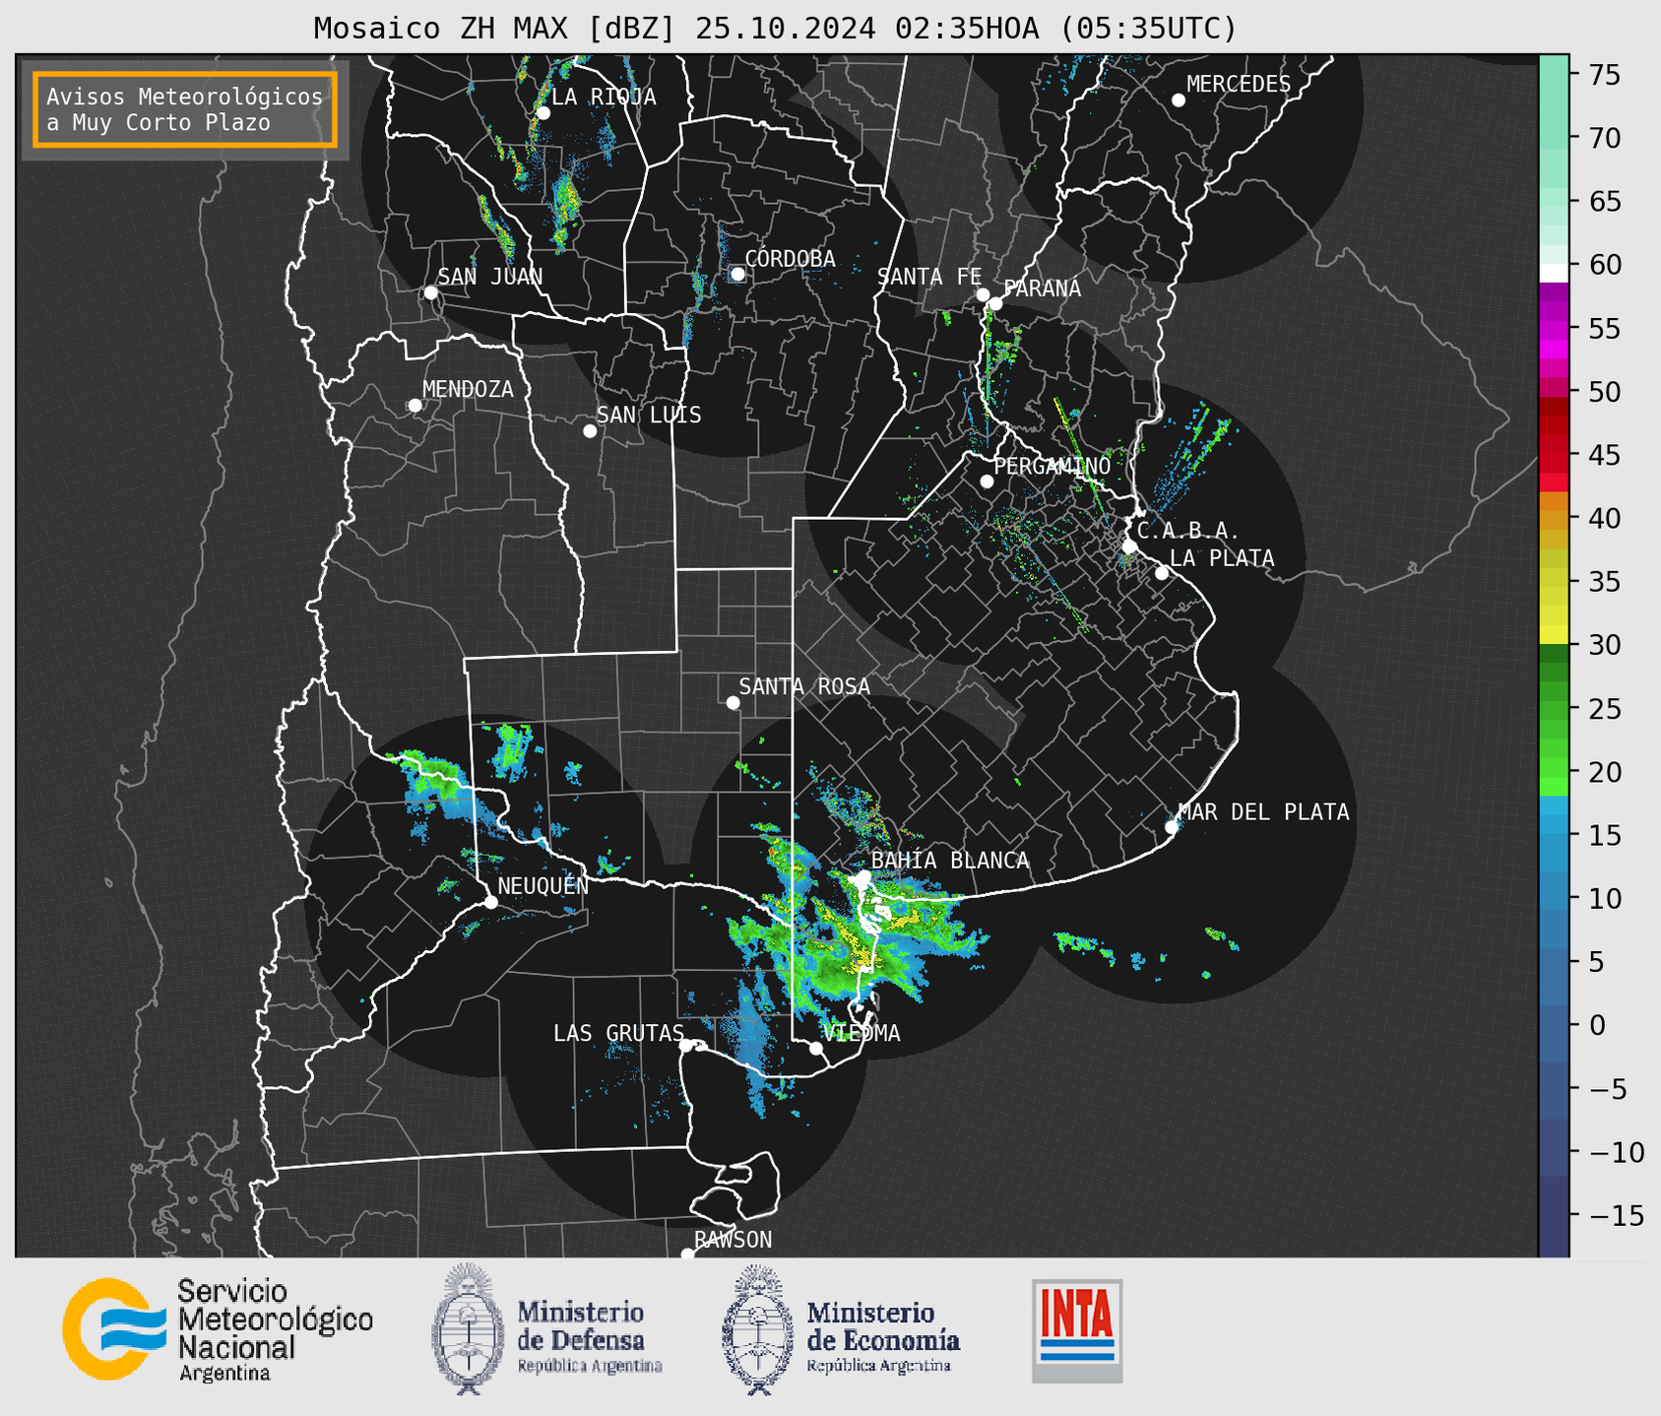Click the INTA logo
This screenshot has height=1416, width=1661.
click(1077, 1330)
